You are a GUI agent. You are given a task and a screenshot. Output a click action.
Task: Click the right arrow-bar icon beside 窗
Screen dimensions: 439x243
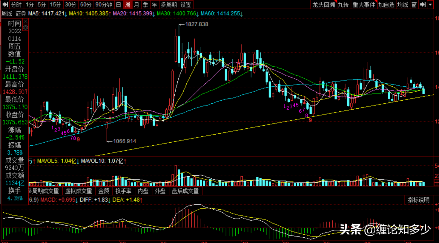pos(423,4)
